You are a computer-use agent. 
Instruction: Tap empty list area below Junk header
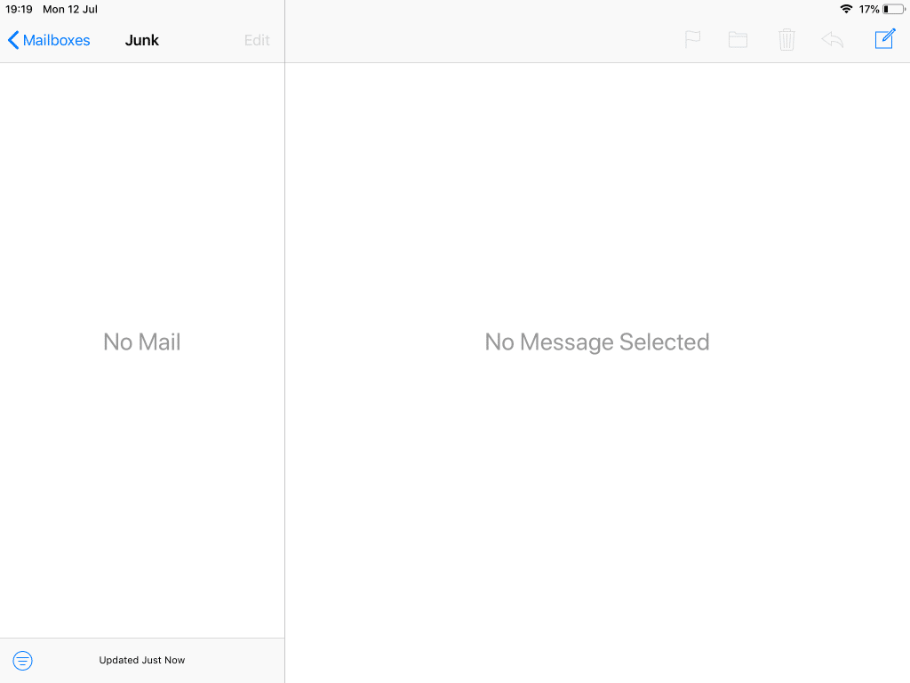pyautogui.click(x=142, y=178)
